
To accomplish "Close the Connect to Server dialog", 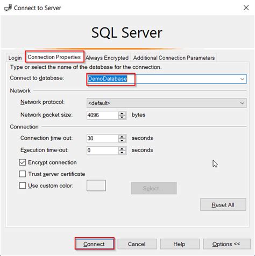I will tap(246, 8).
